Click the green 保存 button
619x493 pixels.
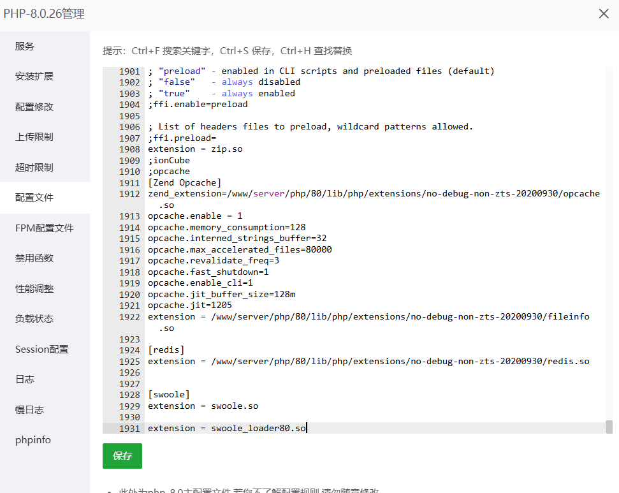tap(122, 456)
